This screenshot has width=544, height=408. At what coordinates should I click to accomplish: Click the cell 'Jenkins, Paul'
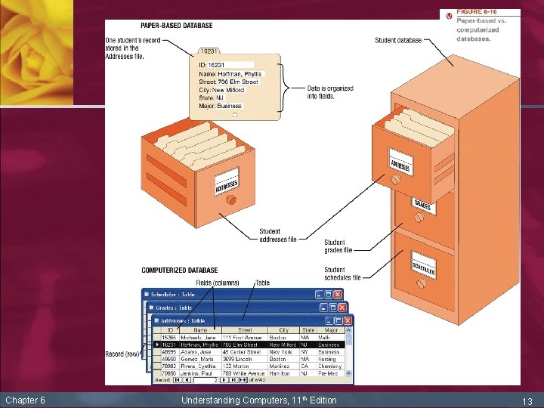coord(200,373)
